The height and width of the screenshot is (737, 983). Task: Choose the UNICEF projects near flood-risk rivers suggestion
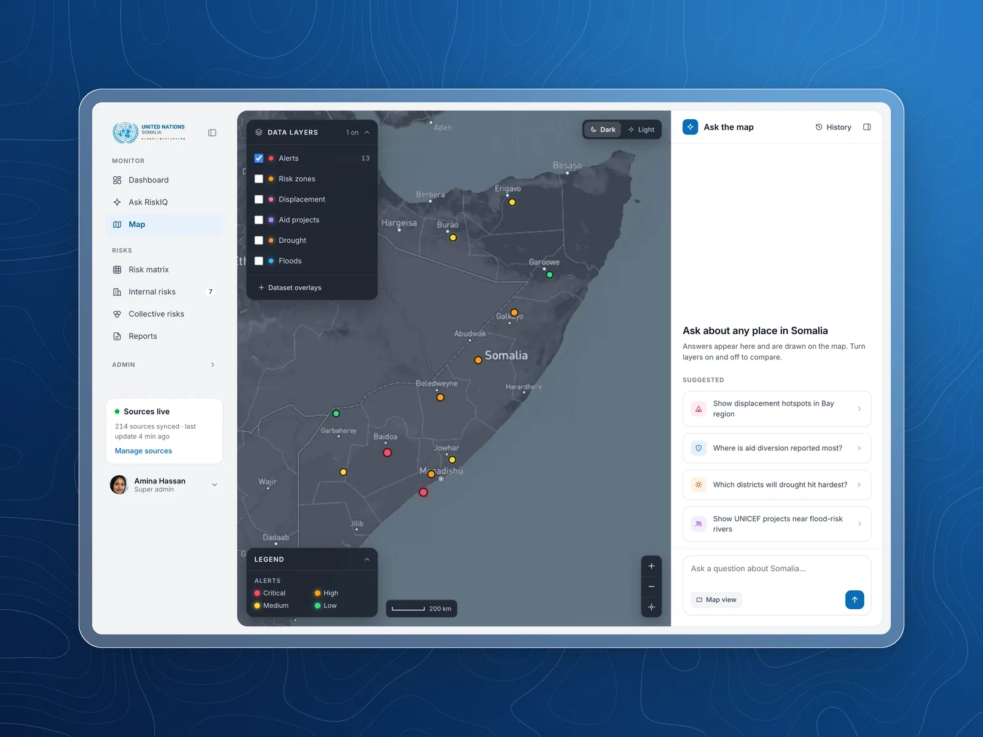coord(777,524)
